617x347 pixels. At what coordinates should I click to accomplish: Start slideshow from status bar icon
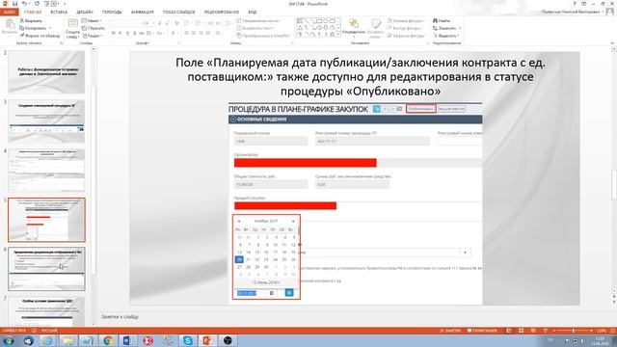[x=545, y=331]
